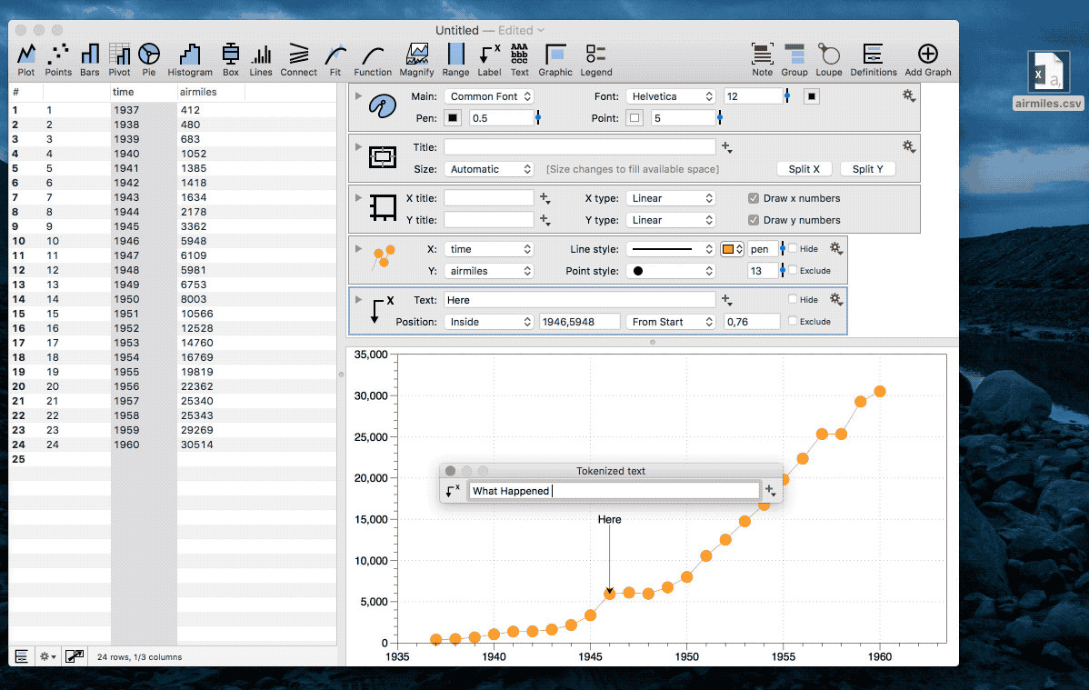Screen dimensions: 1089x690
Task: Open the Main Common Font dropdown
Action: tap(489, 95)
